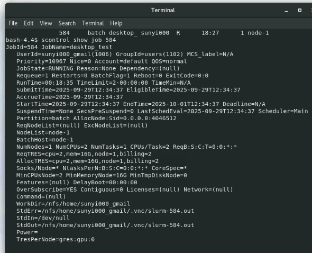Open the Terminal menu
The height and width of the screenshot is (253, 312).
click(93, 23)
